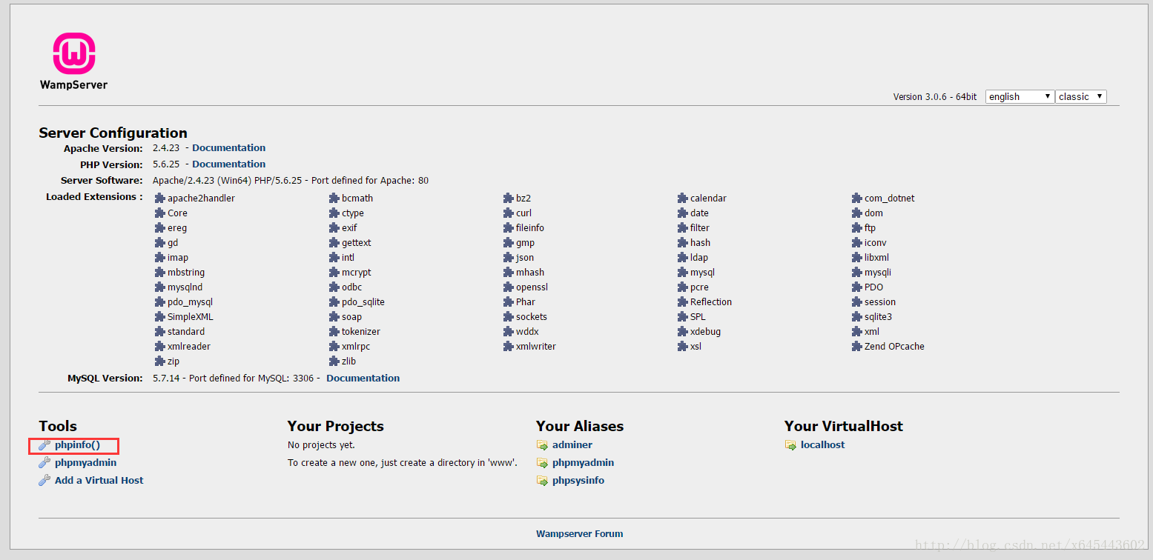
Task: Click the puzzle icon beside gd
Action: tap(159, 243)
